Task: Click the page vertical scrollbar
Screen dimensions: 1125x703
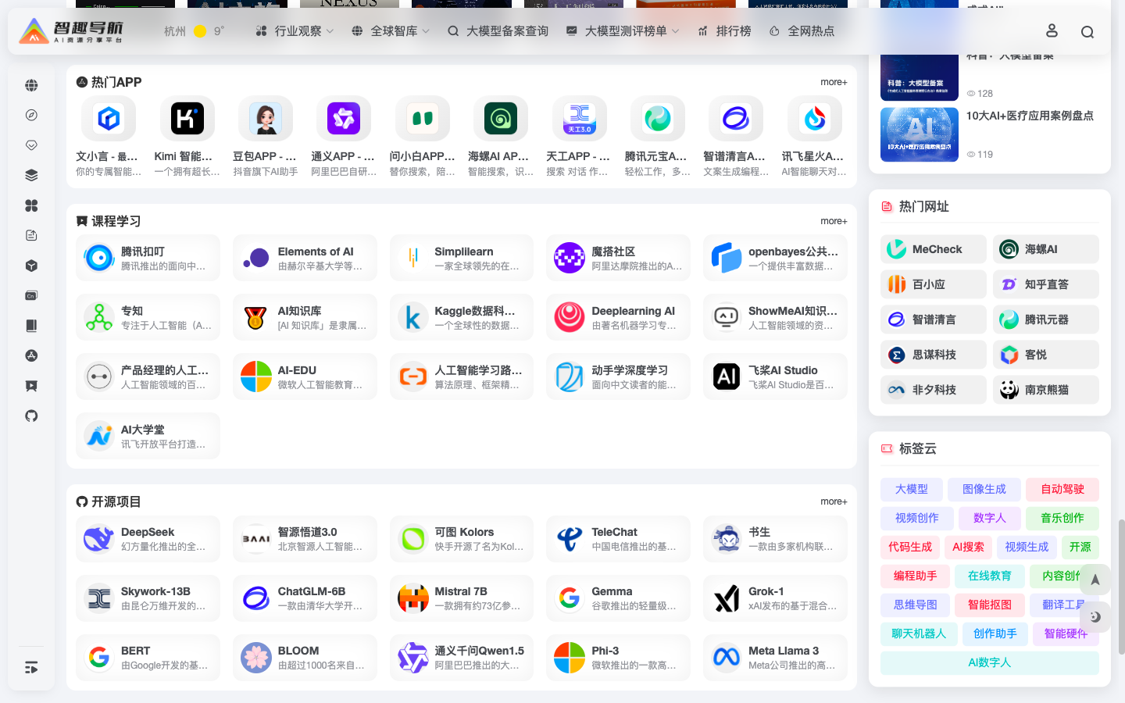Action: click(1122, 586)
